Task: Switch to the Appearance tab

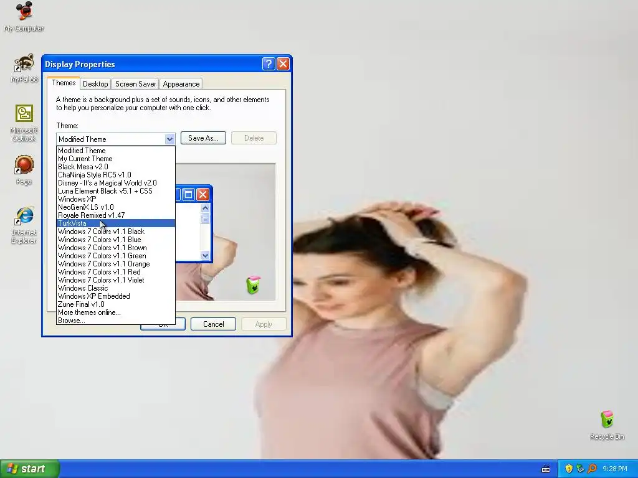Action: tap(181, 84)
